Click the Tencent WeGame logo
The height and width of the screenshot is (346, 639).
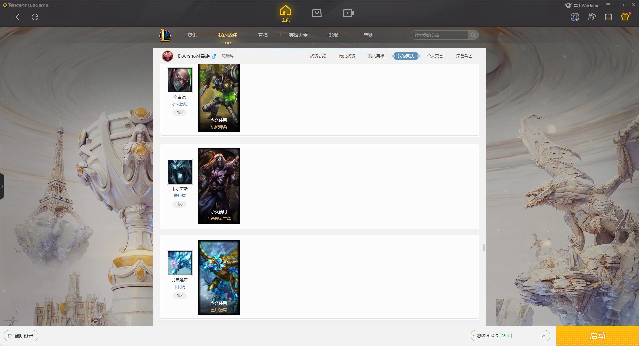pos(26,5)
